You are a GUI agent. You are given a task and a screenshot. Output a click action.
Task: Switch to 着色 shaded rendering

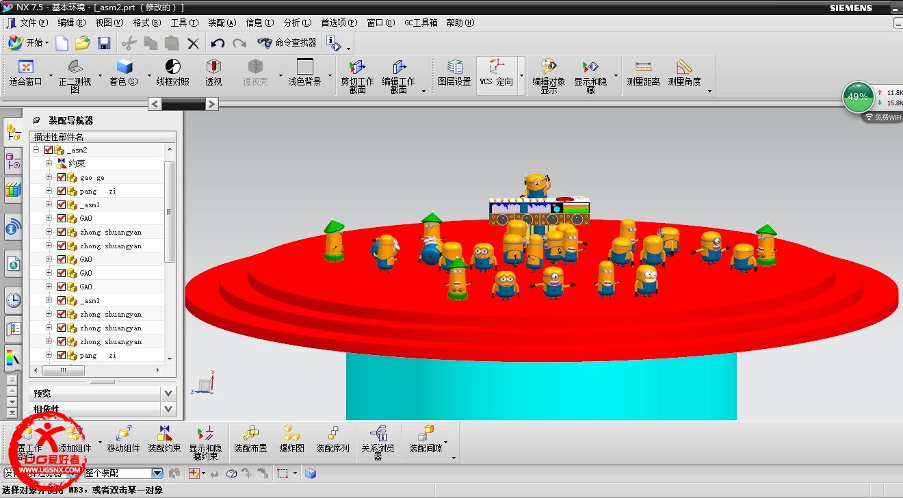tap(124, 74)
